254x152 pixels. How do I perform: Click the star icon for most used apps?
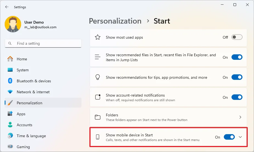(98, 37)
